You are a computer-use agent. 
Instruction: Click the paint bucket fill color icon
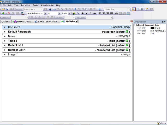78,13
